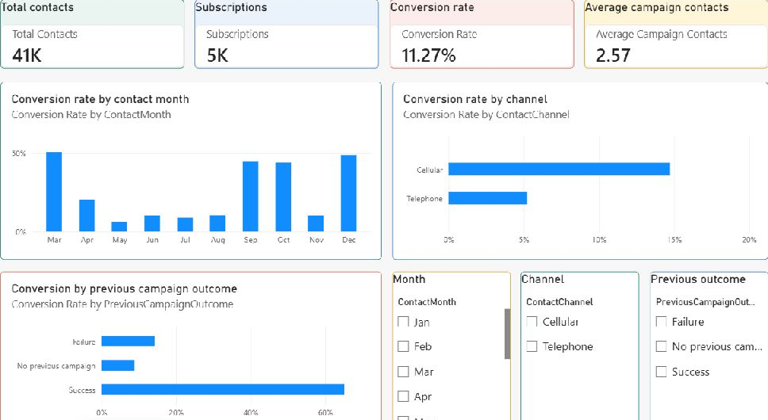
Task: Select the Failure bar in outcome chart
Action: click(128, 342)
